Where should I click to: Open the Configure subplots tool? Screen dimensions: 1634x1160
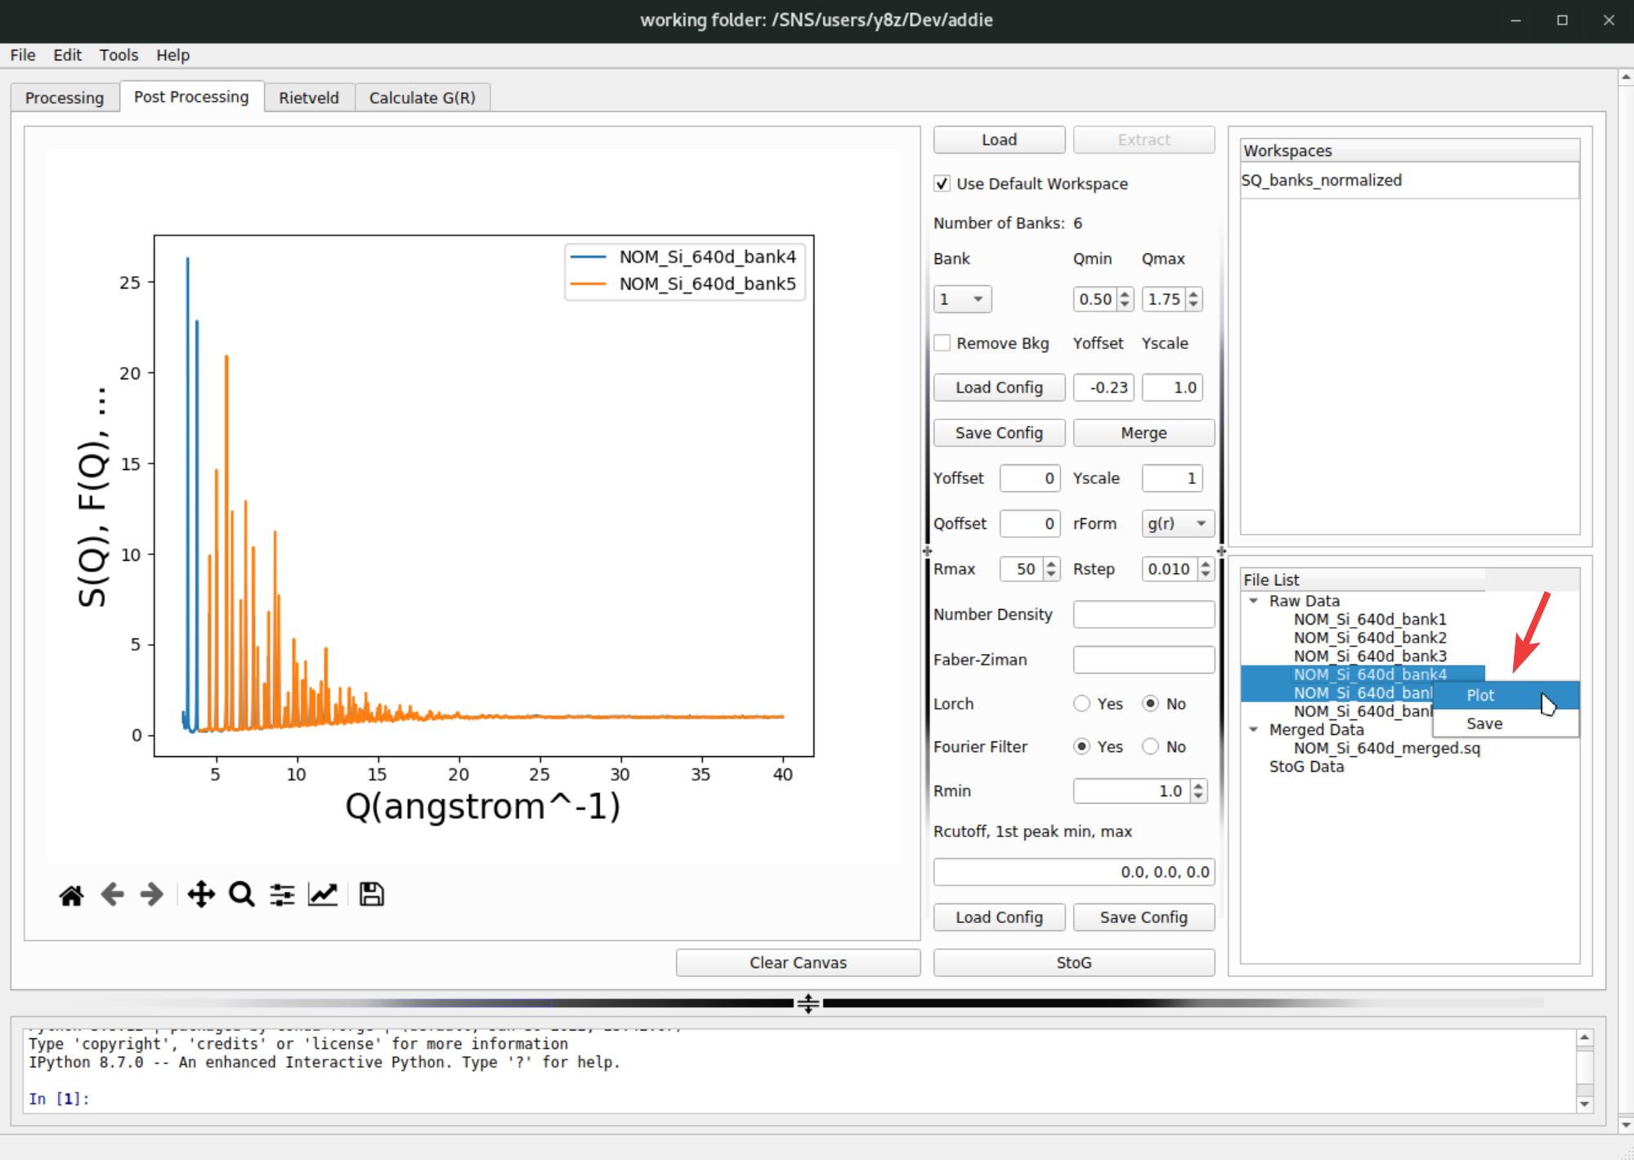click(282, 895)
